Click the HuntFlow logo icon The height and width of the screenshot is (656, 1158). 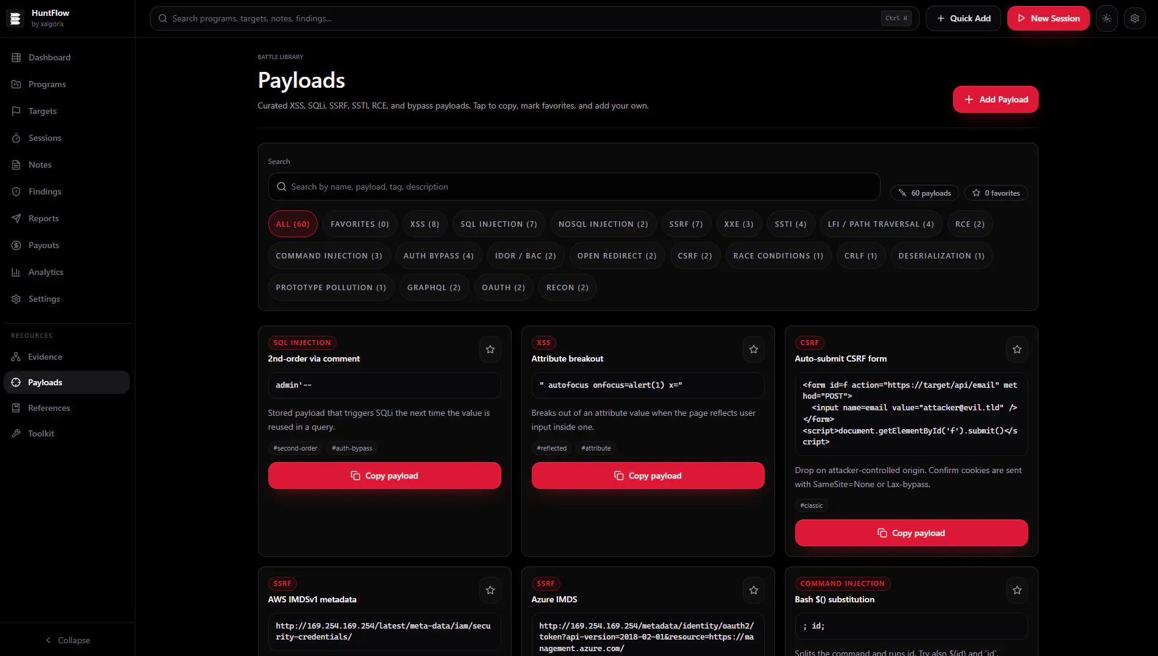(x=15, y=18)
